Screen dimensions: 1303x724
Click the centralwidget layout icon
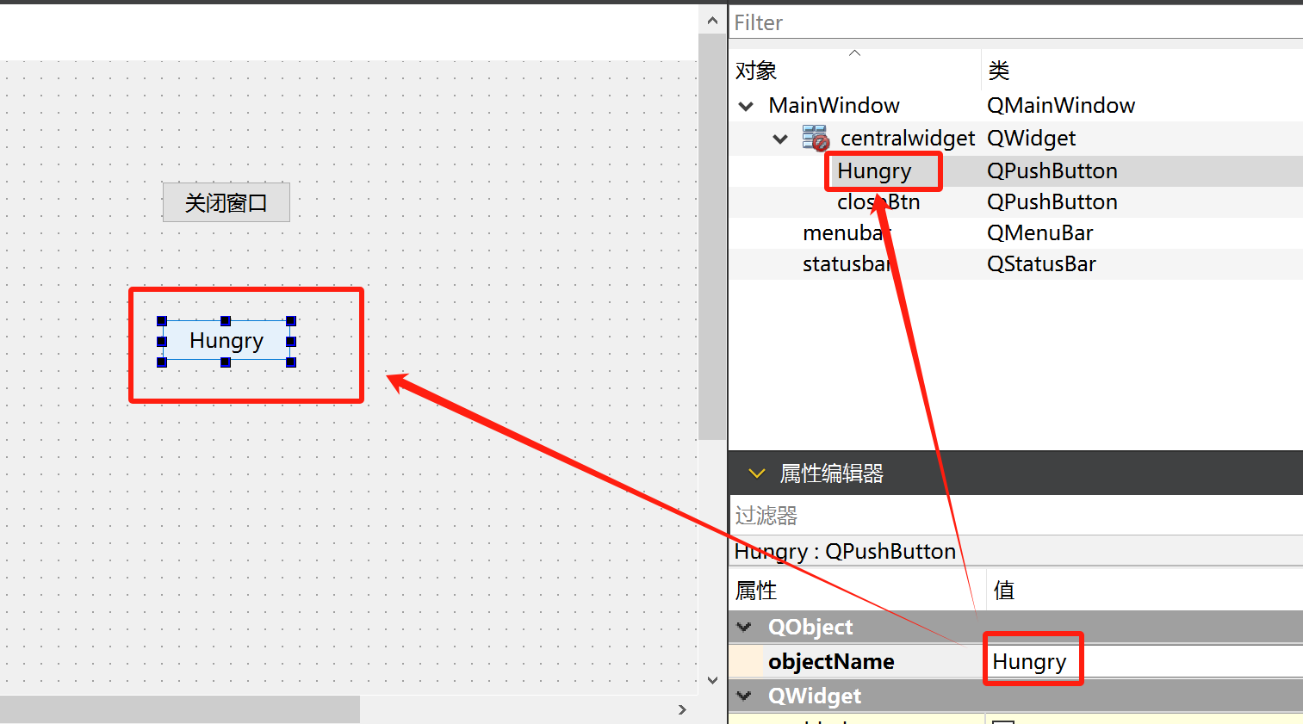pyautogui.click(x=816, y=138)
